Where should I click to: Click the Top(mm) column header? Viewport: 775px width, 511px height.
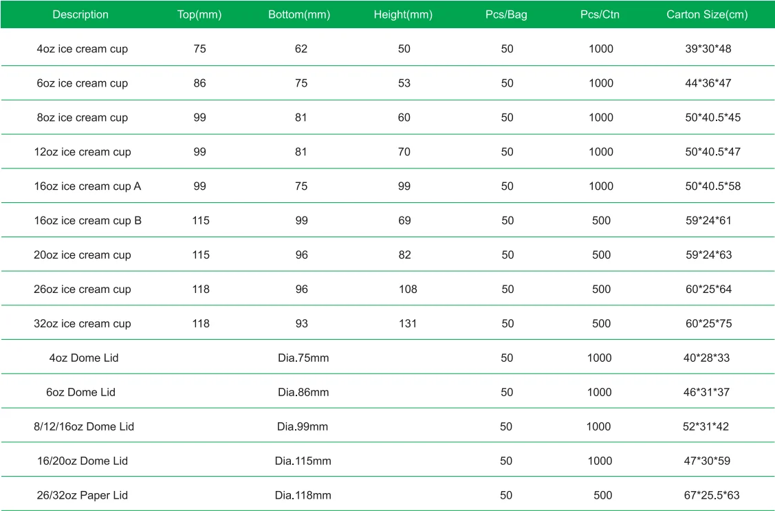pyautogui.click(x=199, y=14)
